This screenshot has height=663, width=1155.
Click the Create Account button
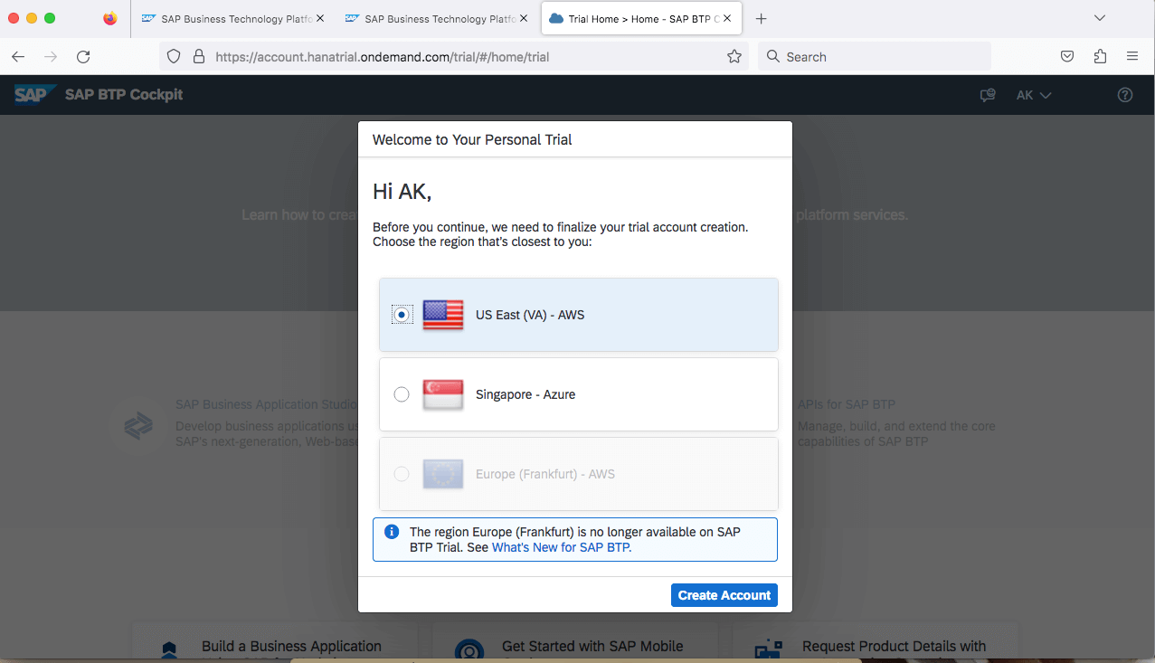(x=723, y=594)
